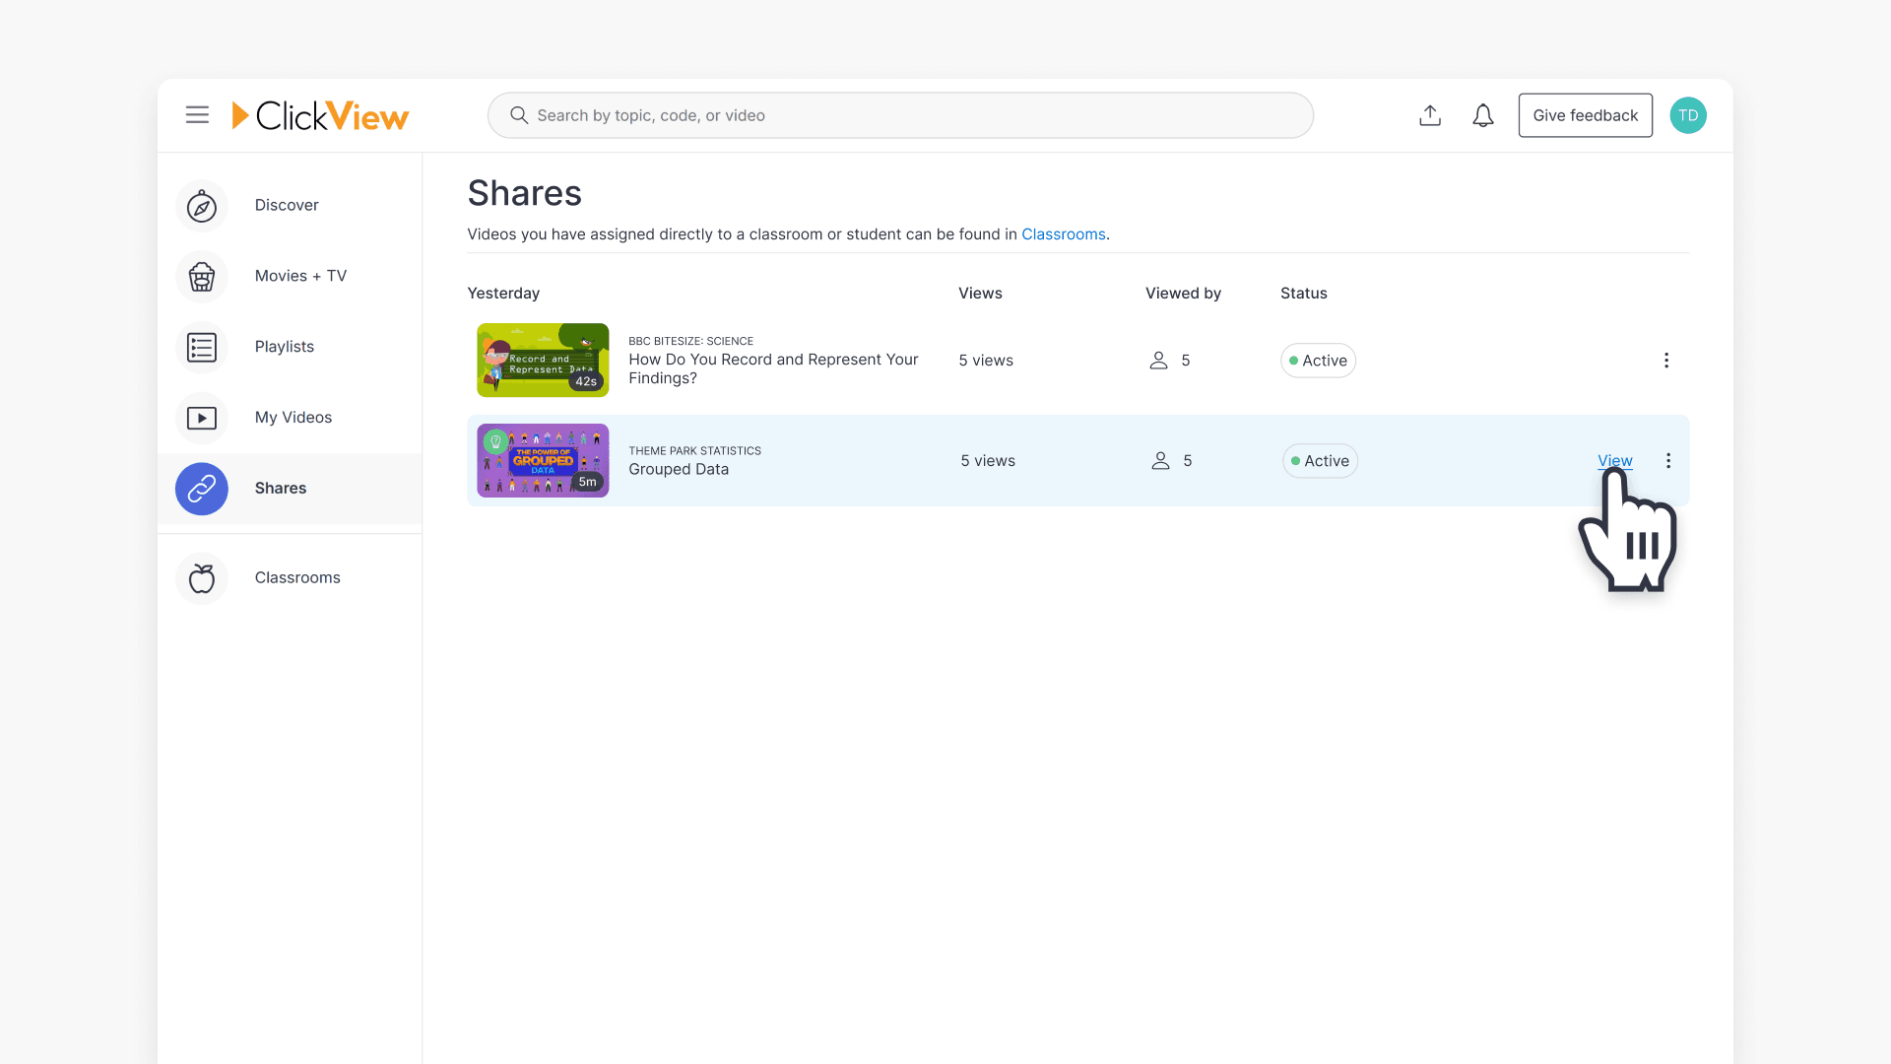Click the search magnifier icon
This screenshot has width=1891, height=1064.
point(519,115)
